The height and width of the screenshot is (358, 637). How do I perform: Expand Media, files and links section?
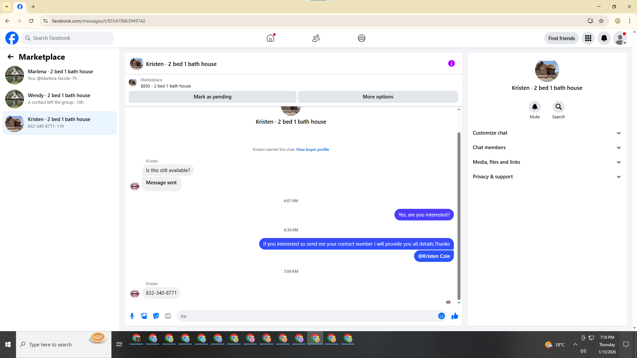547,162
